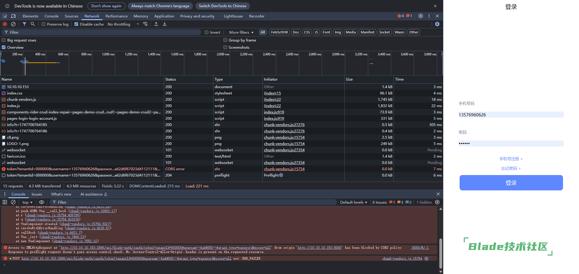Show console sidebar icon
Viewport: 579px width, 274px height.
[x=5, y=202]
